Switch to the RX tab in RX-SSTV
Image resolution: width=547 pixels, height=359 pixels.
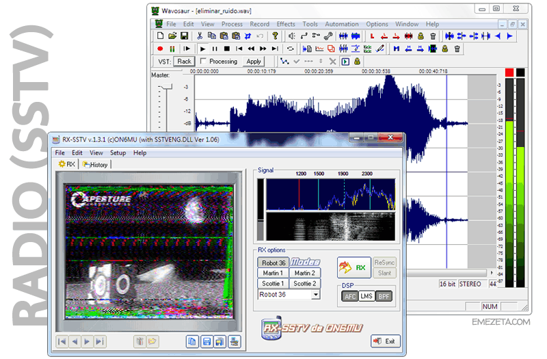pos(67,164)
